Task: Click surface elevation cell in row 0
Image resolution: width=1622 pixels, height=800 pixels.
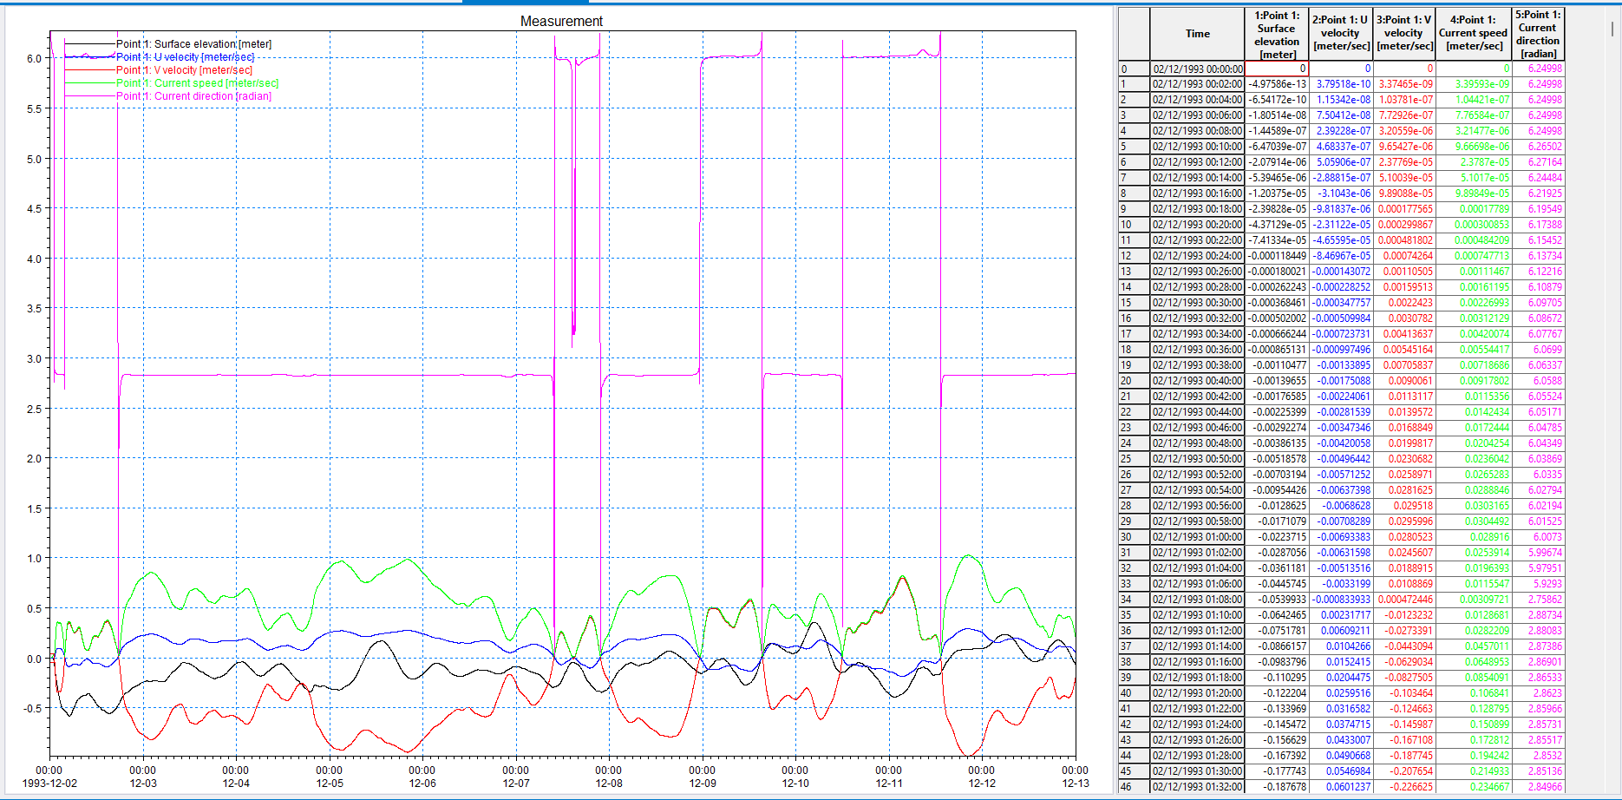Action: point(1277,69)
